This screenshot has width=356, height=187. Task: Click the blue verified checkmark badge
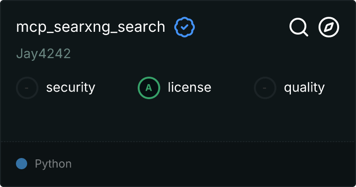pos(185,27)
